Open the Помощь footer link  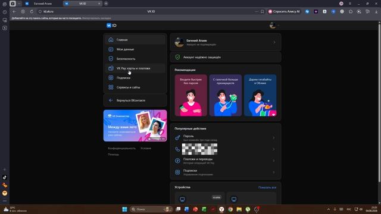coord(114,155)
